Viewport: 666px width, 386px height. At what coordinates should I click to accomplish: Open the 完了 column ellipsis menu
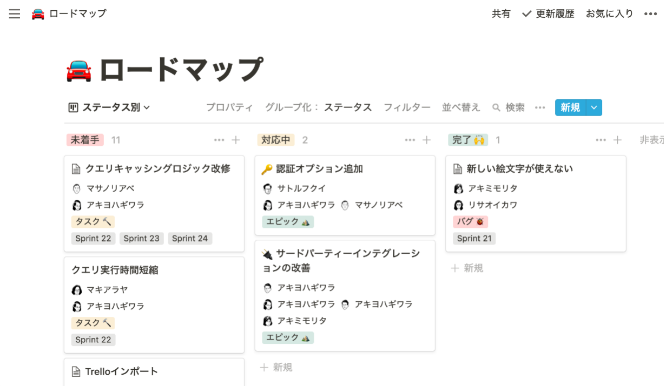(601, 139)
